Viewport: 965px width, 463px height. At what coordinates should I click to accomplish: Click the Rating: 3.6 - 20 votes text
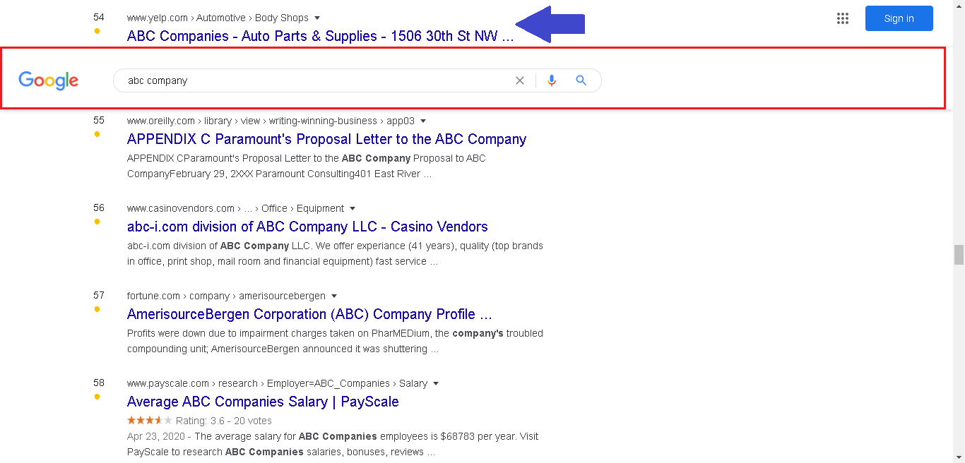(224, 421)
